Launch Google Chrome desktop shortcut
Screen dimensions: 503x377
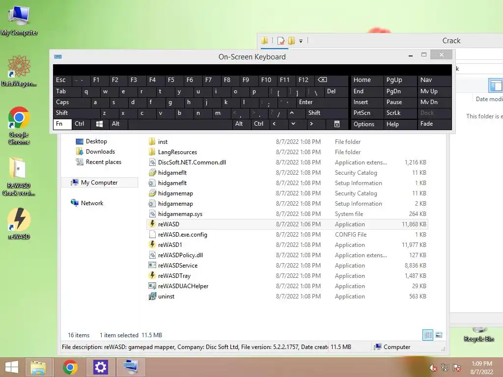point(19,125)
